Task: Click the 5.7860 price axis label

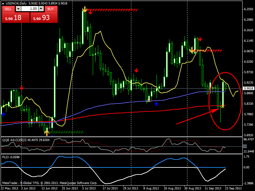Action: point(249,114)
